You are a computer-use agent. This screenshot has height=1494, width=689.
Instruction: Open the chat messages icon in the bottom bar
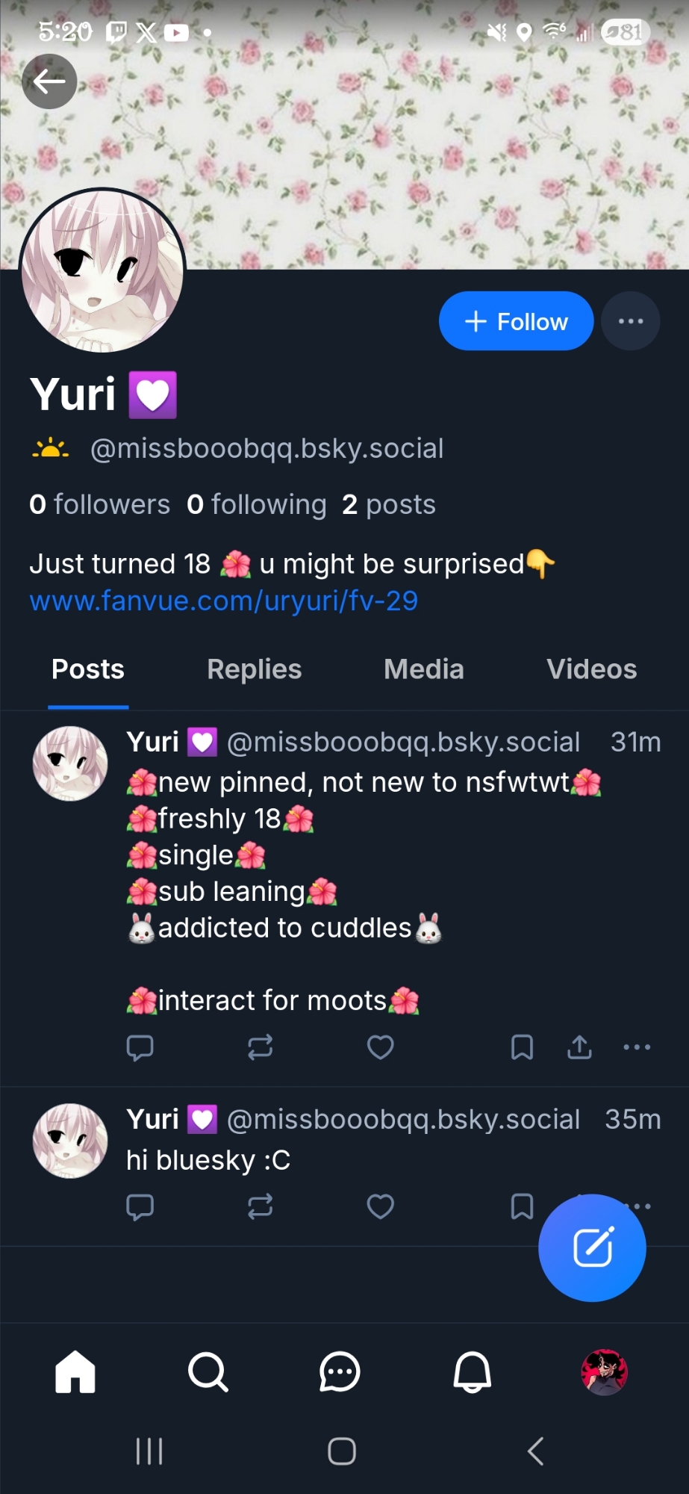point(340,1371)
